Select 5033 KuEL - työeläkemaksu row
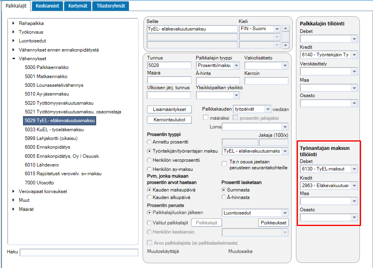Image resolution: width=373 pixels, height=268 pixels. (x=54, y=130)
